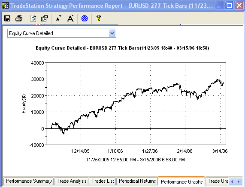Print the strategy report
This screenshot has height=187, width=245.
click(19, 18)
